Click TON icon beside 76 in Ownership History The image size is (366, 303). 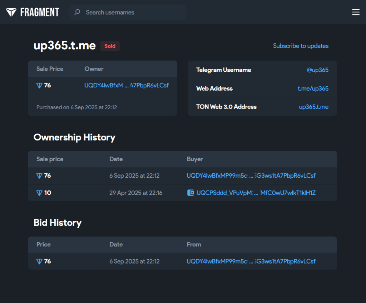[x=39, y=175]
